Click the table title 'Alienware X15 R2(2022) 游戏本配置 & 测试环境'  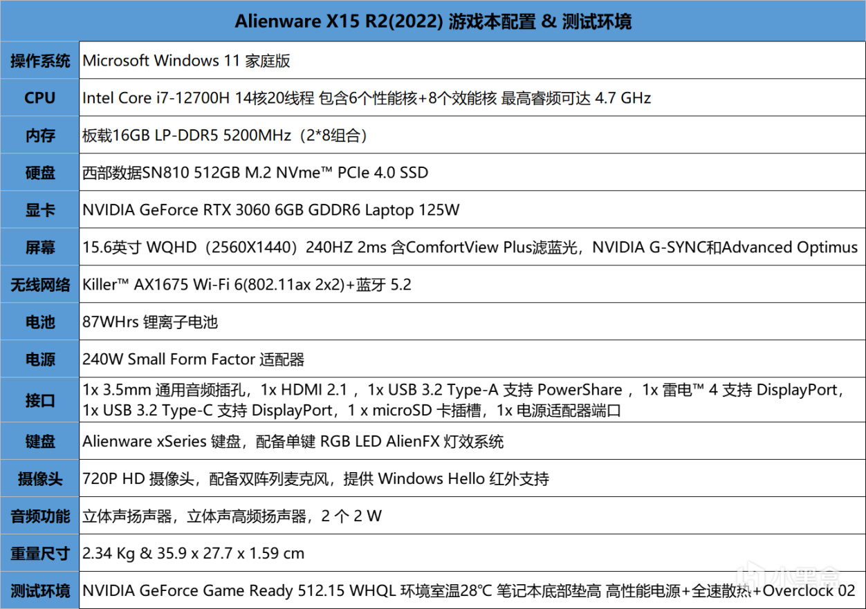click(x=433, y=21)
